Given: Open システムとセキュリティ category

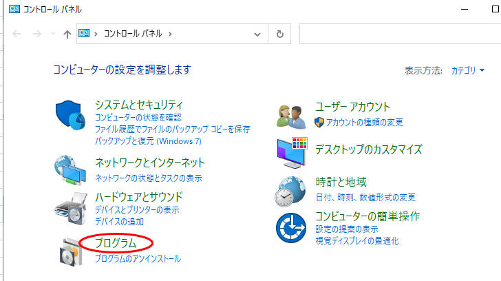Looking at the screenshot, I should point(139,105).
